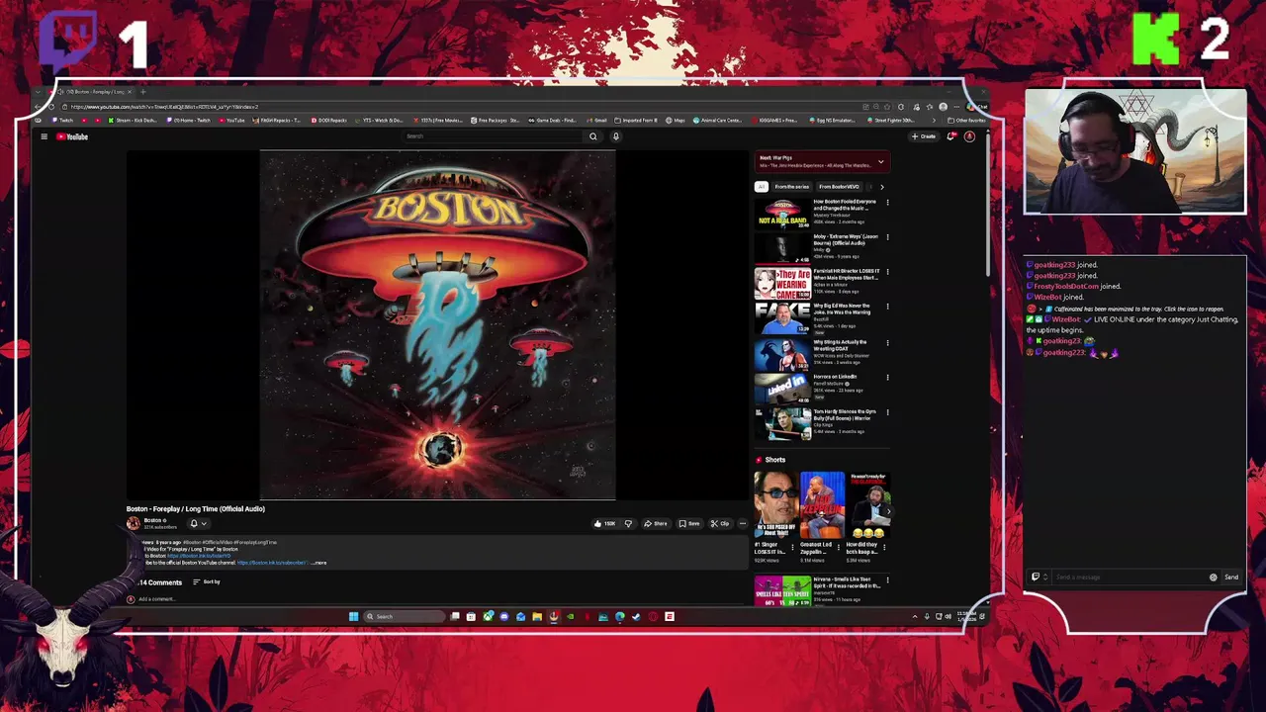Open chat identity selector next to message box
This screenshot has width=1266, height=712.
pyautogui.click(x=1040, y=577)
